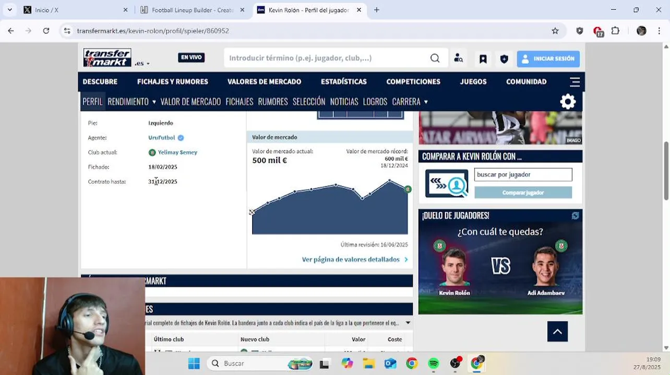Switch to Football Lineup Builder tab
The width and height of the screenshot is (670, 375).
(x=194, y=10)
